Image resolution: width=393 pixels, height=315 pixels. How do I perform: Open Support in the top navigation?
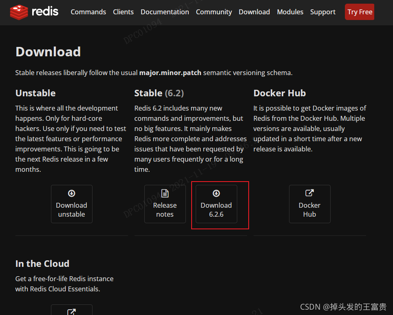[x=323, y=12]
